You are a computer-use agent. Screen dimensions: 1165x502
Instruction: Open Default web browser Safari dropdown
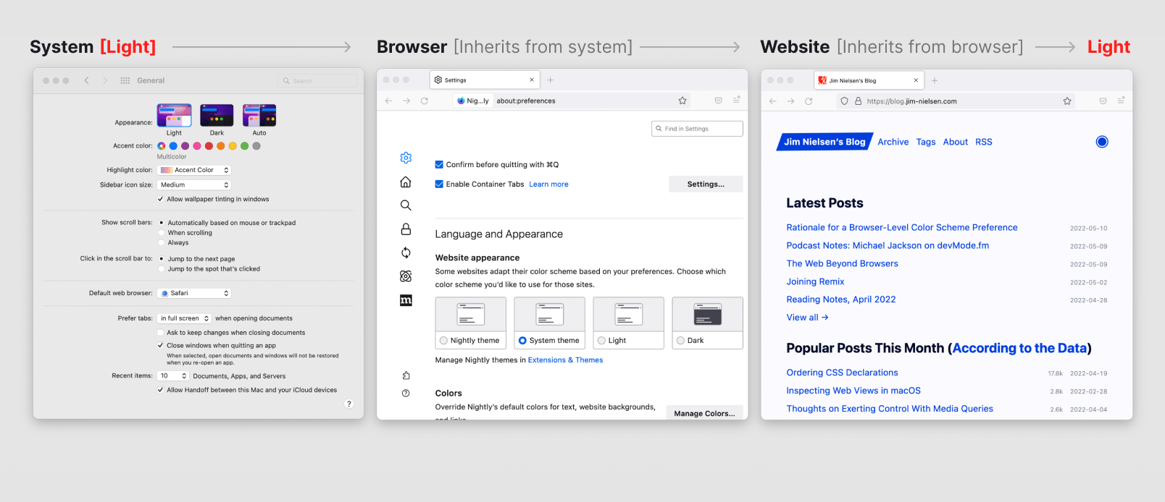194,293
